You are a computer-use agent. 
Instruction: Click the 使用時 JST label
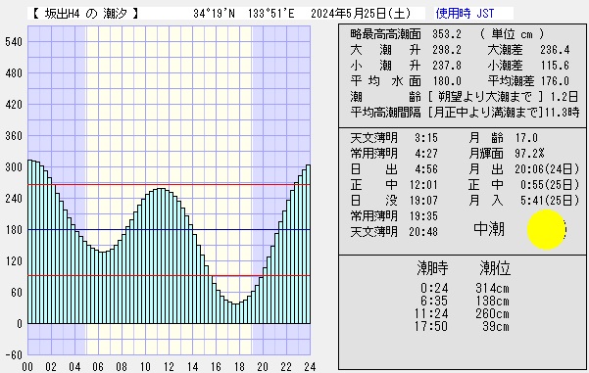pyautogui.click(x=465, y=14)
